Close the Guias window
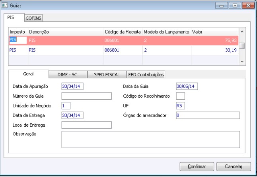Image resolution: width=257 pixels, height=177 pixels. (248, 6)
